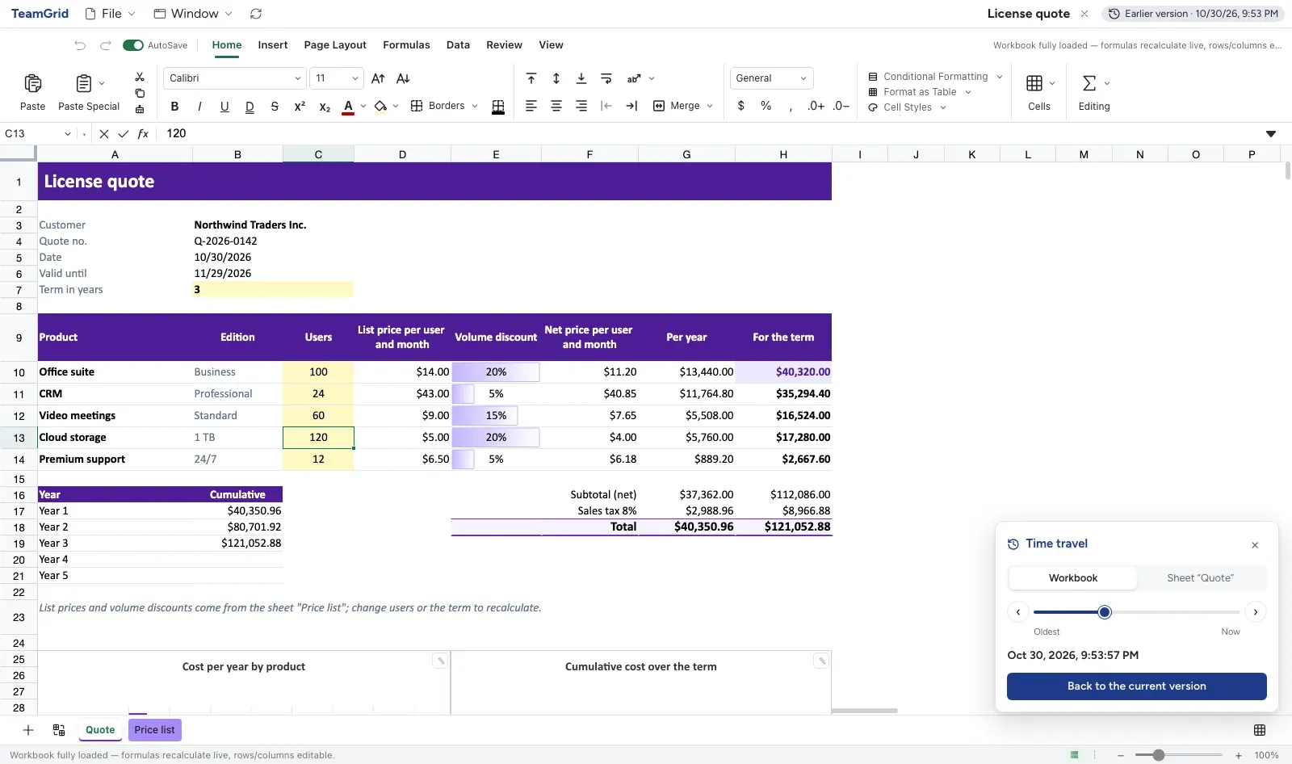Center-align text horizontally
The width and height of the screenshot is (1292, 764).
[x=556, y=106]
